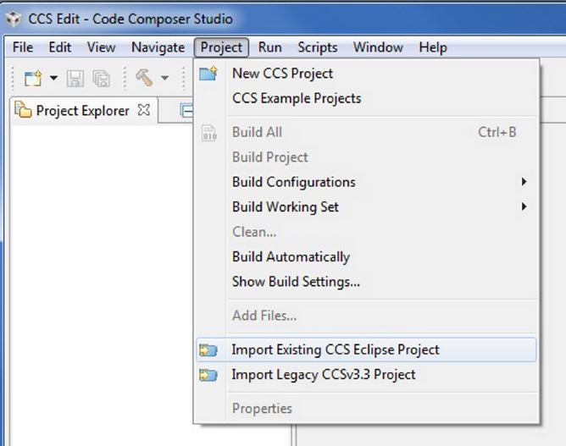Viewport: 566px width, 446px height.
Task: Toggle the Build Automatically option
Action: (291, 256)
